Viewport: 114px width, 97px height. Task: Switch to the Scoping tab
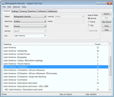pos(23,11)
